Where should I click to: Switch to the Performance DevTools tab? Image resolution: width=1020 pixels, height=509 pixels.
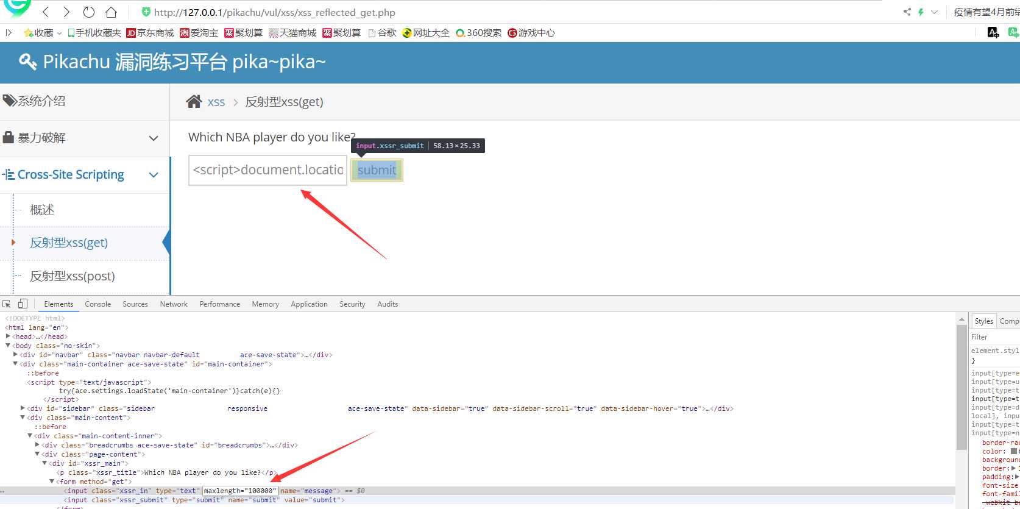tap(220, 304)
